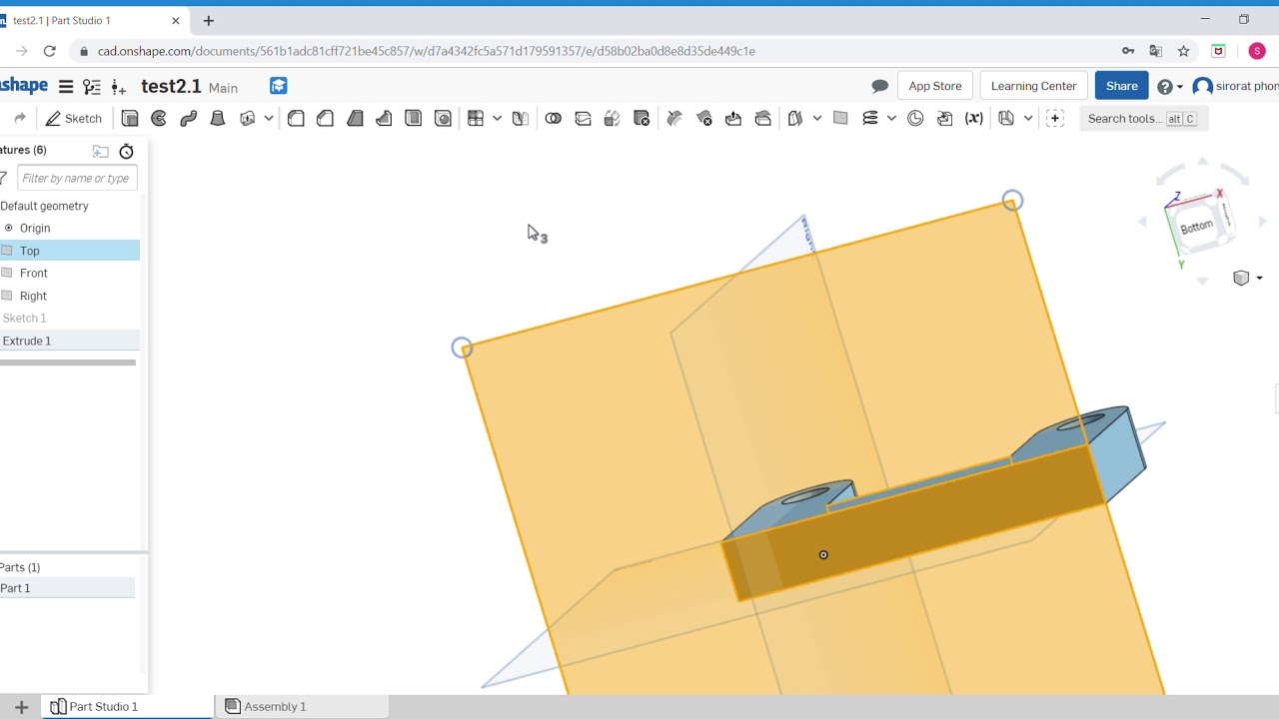Select the Chamfer tool

(325, 119)
